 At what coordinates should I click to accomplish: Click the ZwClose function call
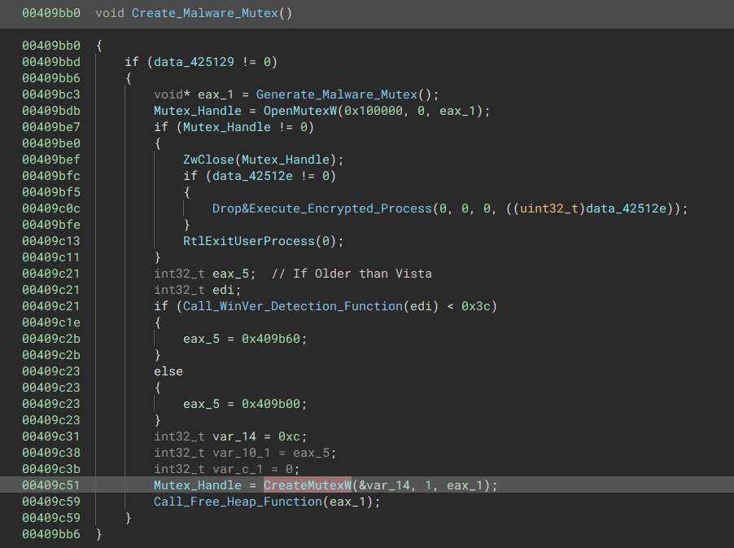(208, 160)
